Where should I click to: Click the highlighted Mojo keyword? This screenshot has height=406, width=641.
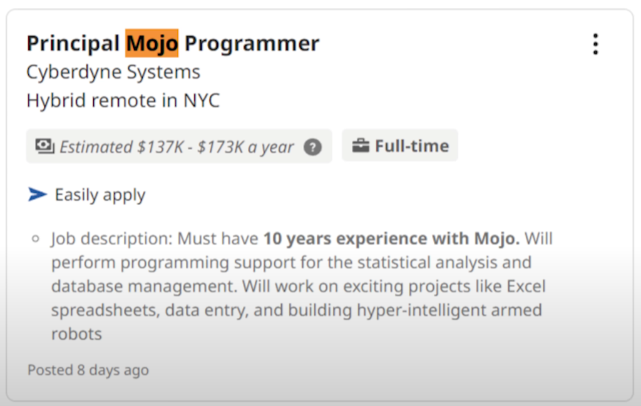[x=151, y=43]
